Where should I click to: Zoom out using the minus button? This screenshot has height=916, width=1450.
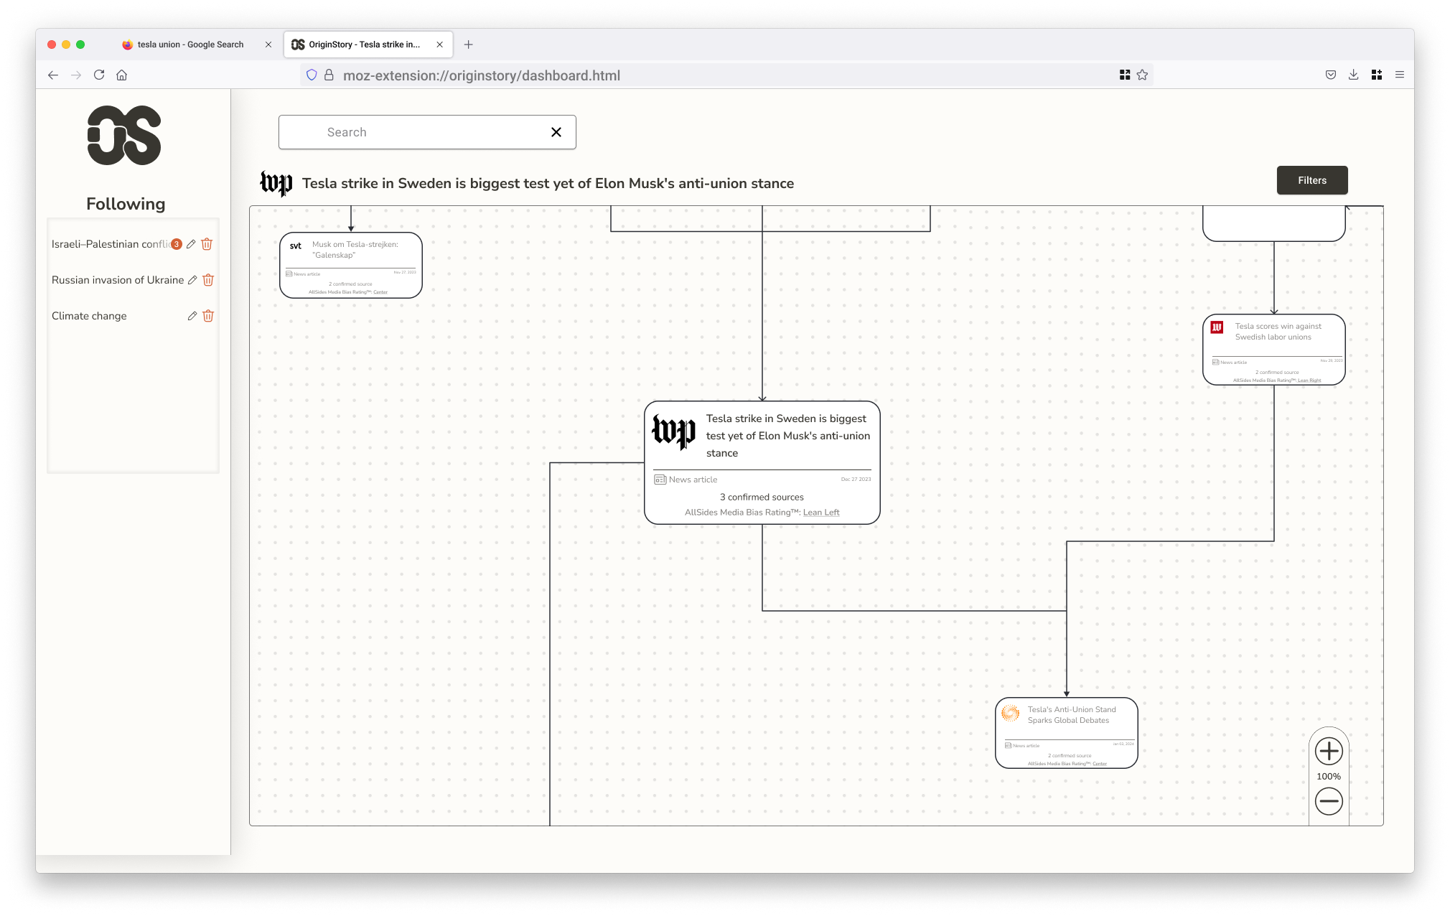[x=1329, y=800]
